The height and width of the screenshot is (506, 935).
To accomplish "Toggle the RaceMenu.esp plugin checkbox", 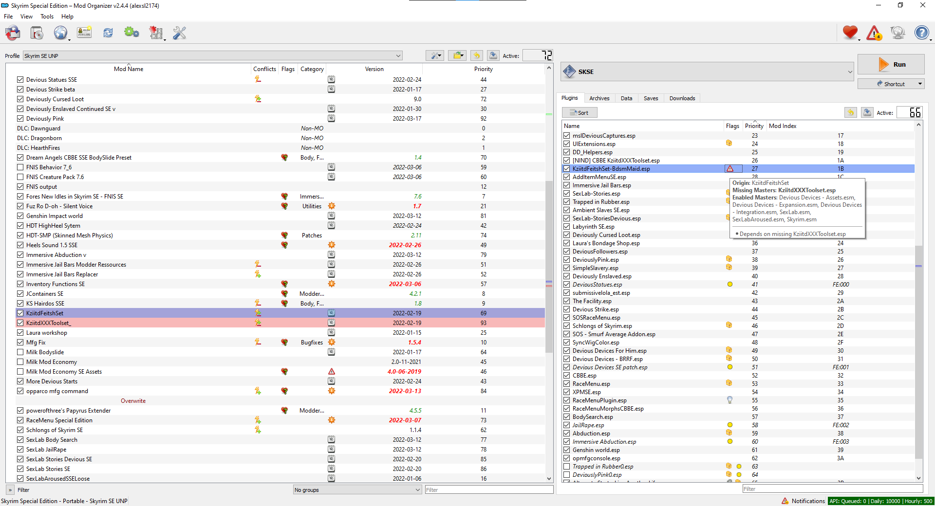I will coord(566,384).
